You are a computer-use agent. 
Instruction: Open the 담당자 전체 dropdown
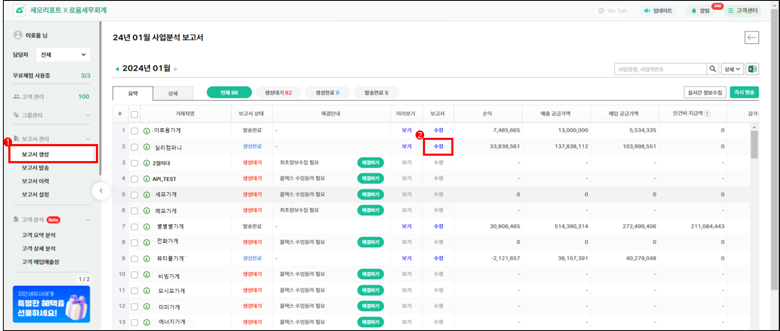click(63, 55)
